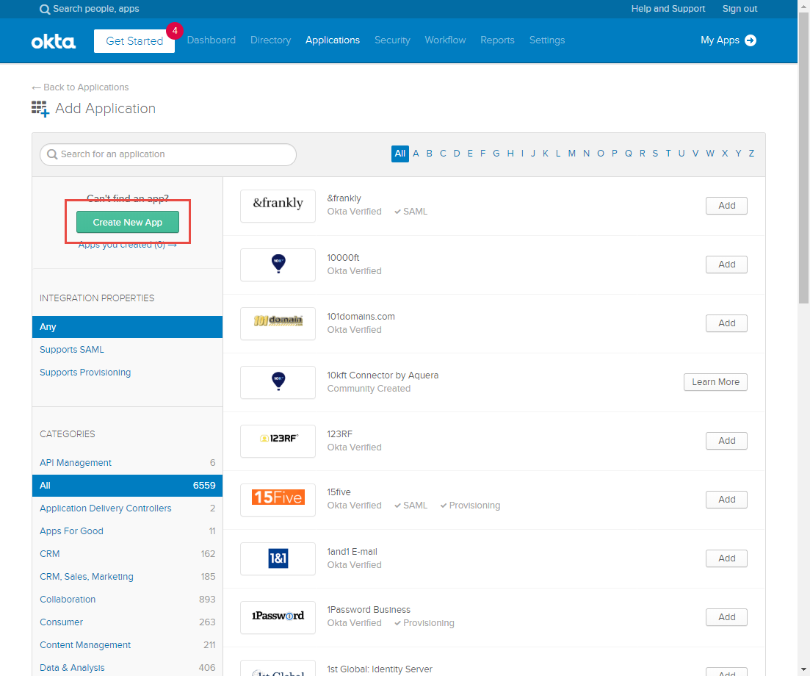Click the 15Five app logo thumbnail

(x=278, y=500)
